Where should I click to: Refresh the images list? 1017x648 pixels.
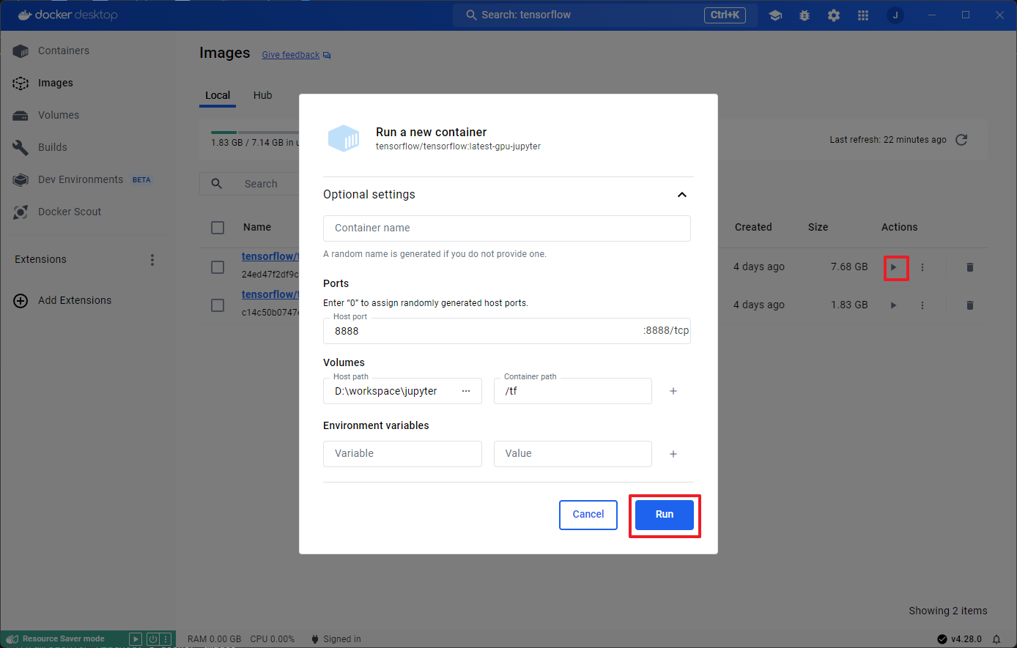pos(961,140)
